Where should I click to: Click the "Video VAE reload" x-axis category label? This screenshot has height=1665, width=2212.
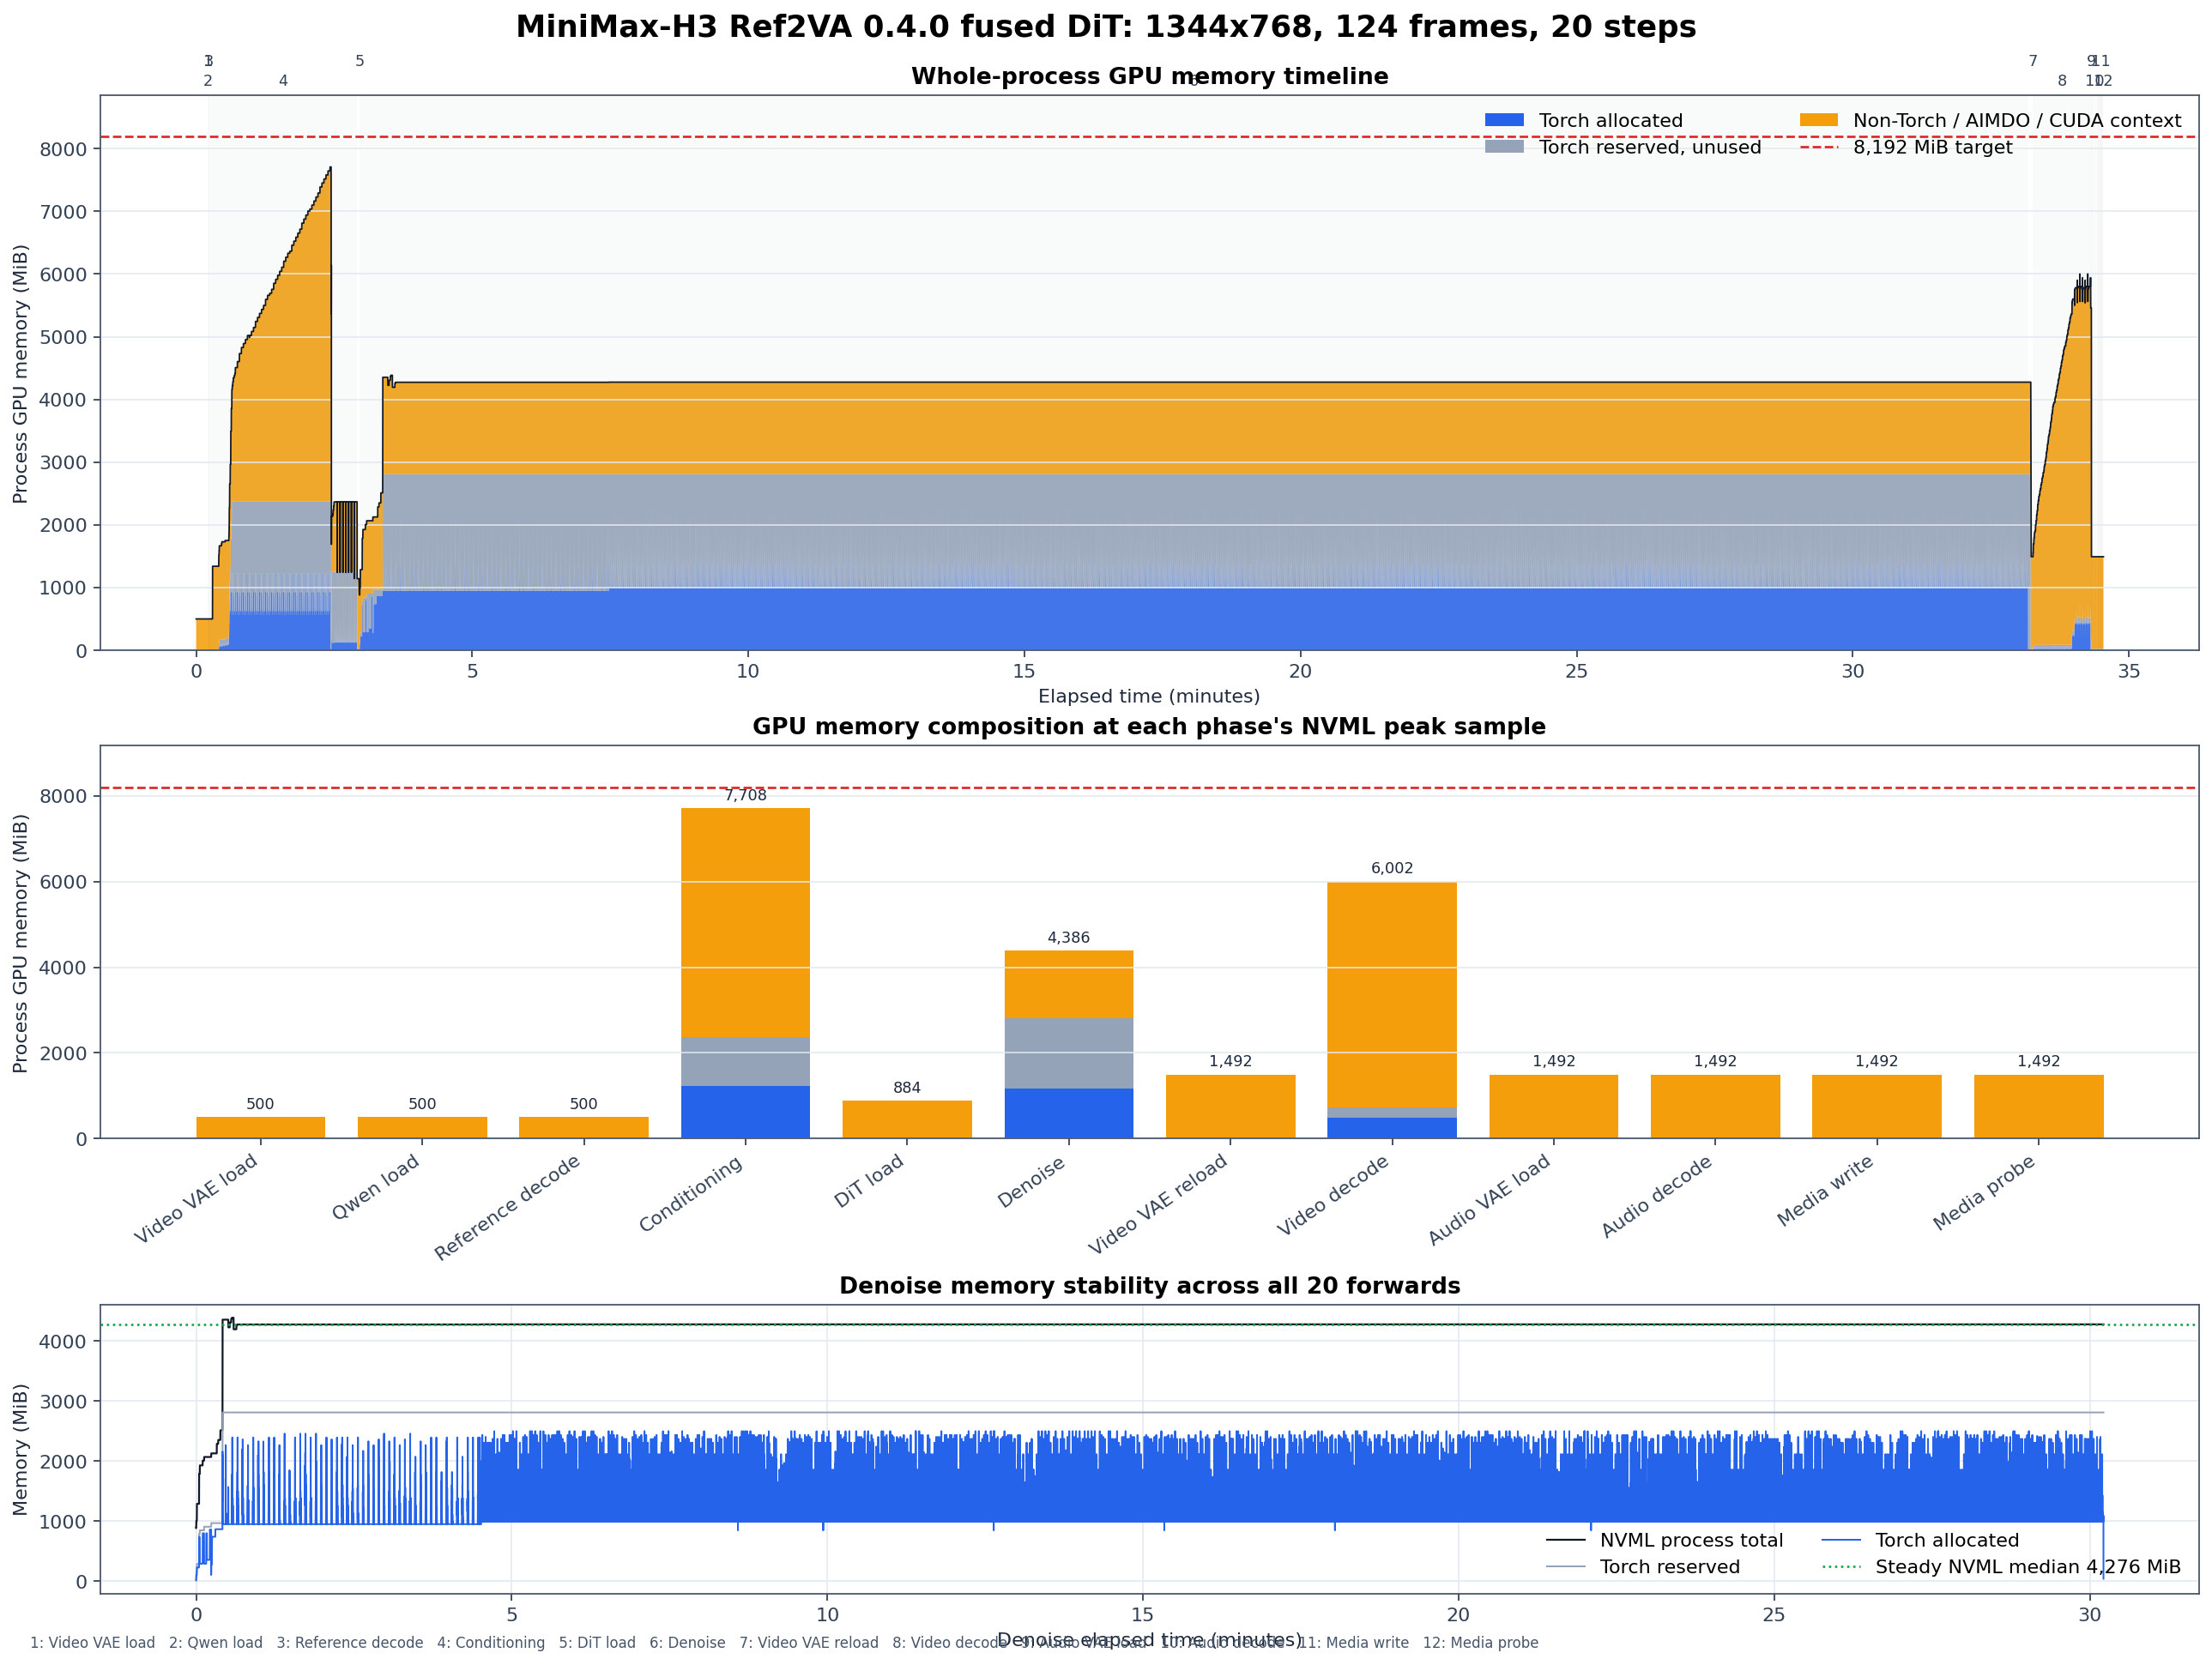pyautogui.click(x=1158, y=1204)
